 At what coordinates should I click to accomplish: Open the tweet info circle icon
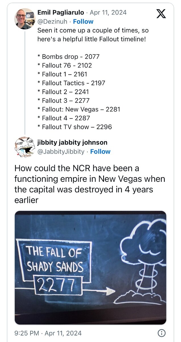[x=161, y=333]
